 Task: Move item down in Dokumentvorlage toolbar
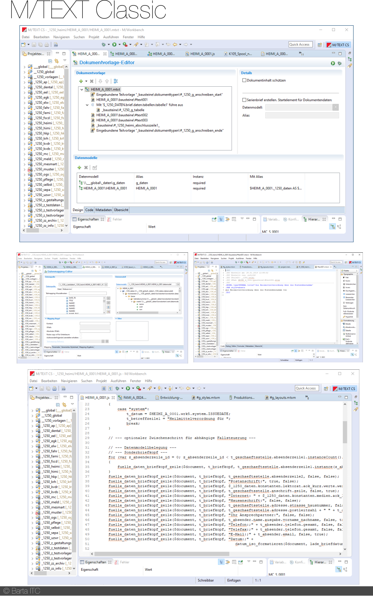(x=100, y=81)
